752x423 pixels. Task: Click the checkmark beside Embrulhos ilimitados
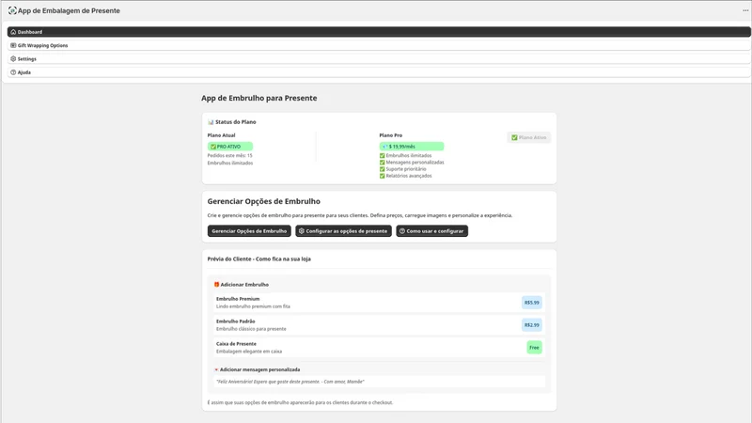point(383,155)
